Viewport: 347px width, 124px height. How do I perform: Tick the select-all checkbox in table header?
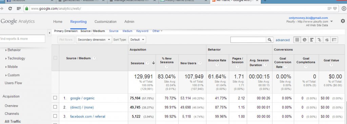(55, 58)
